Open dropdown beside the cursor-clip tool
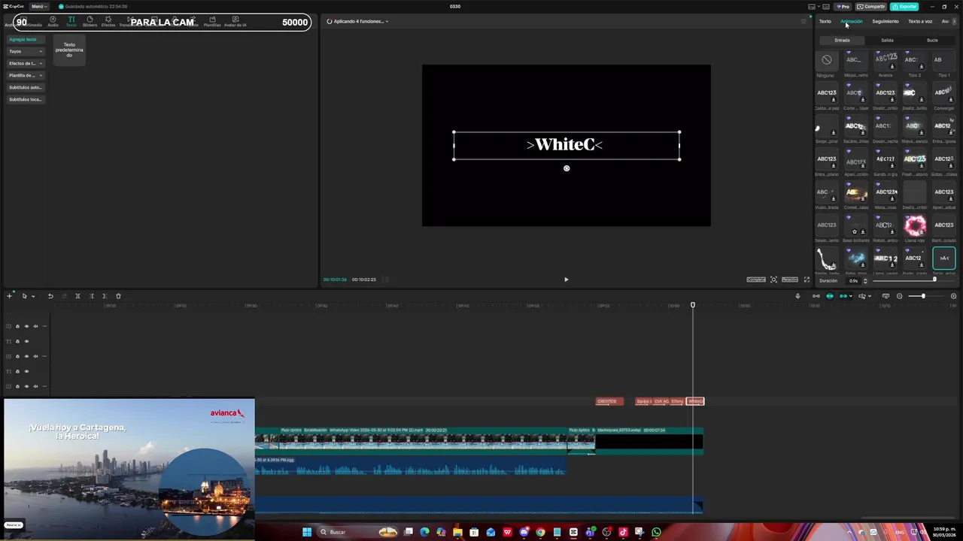Image resolution: width=963 pixels, height=541 pixels. click(870, 296)
